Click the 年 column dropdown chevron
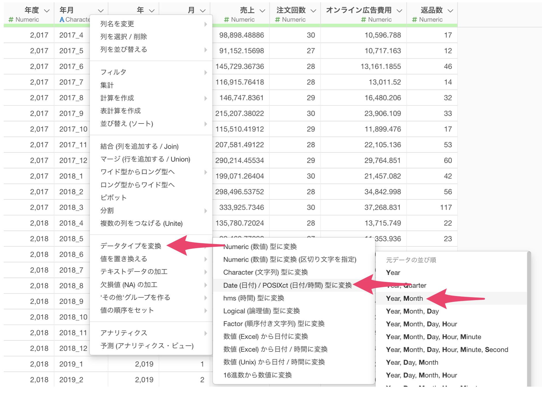The height and width of the screenshot is (393, 557). (152, 11)
